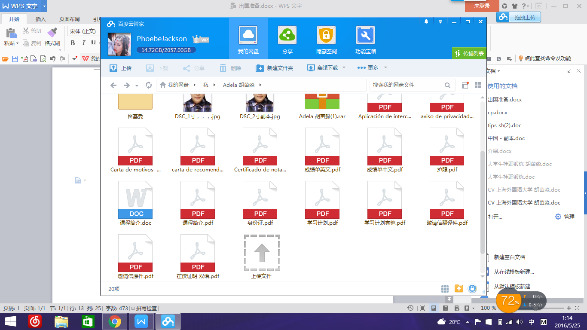Image resolution: width=587 pixels, height=330 pixels.
Task: Open the WPS 文字 application menu arrow
Action: [44, 6]
